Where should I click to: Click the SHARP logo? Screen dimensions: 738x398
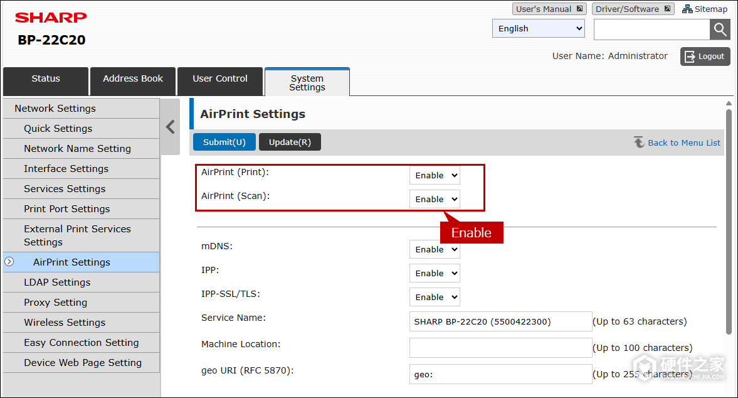pyautogui.click(x=51, y=18)
